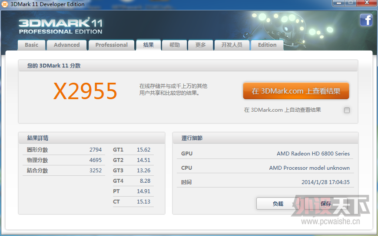378x236 pixels.
Task: Click graphics score value 2794
Action: point(96,150)
